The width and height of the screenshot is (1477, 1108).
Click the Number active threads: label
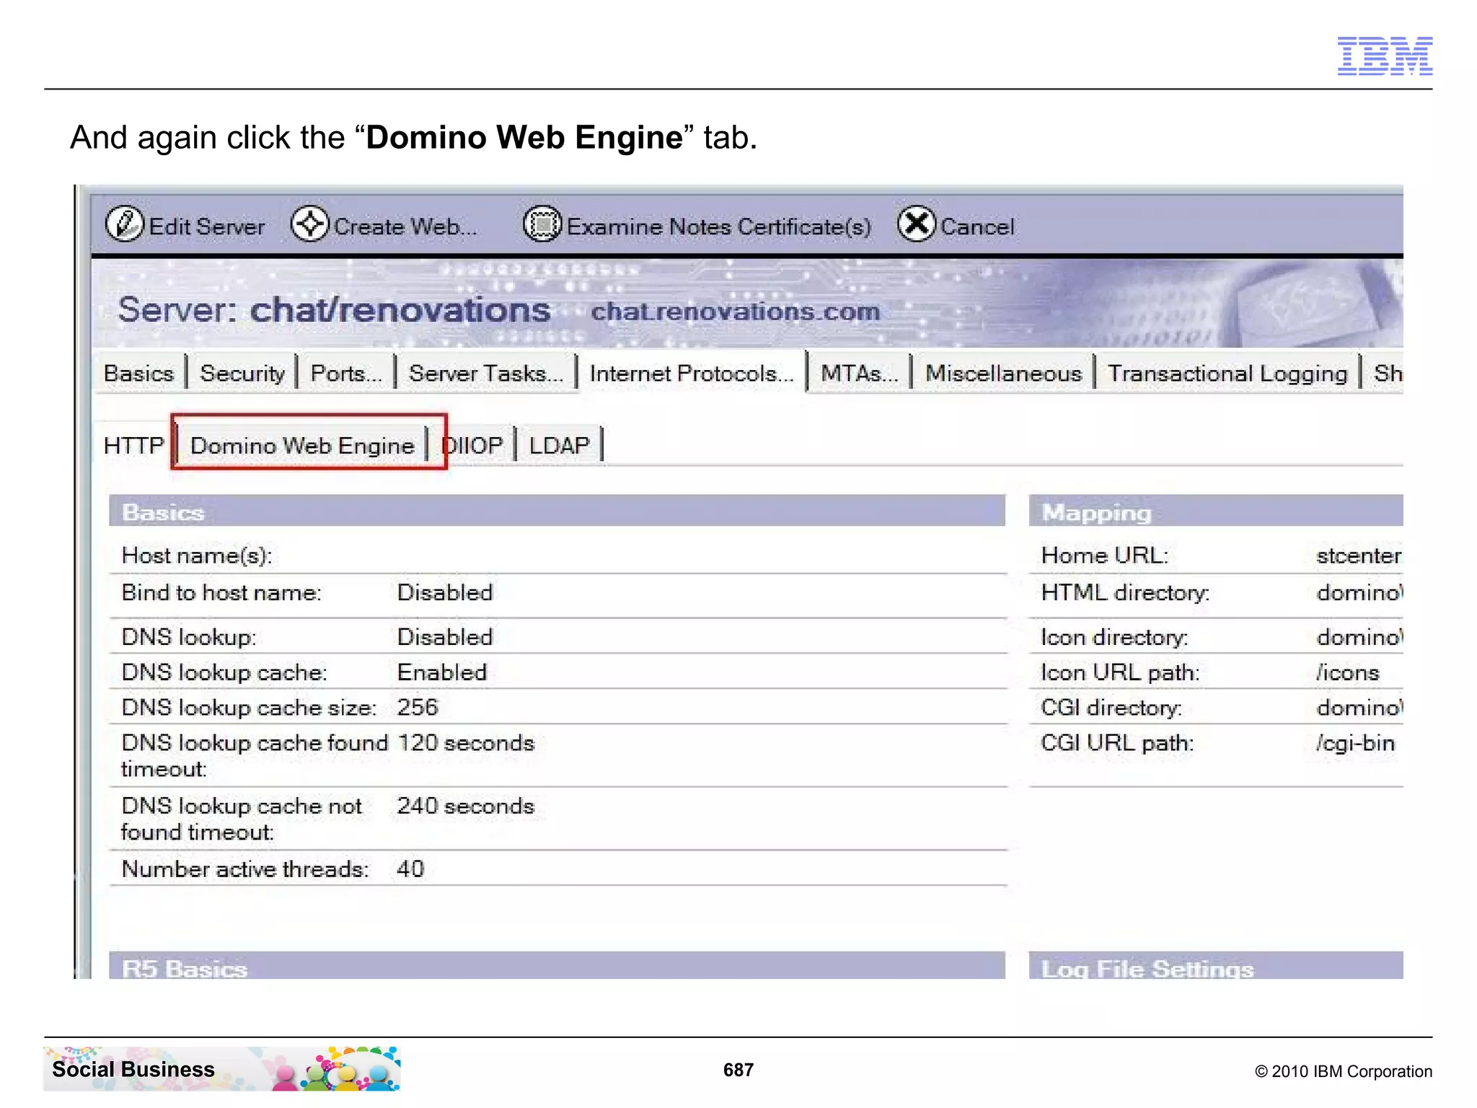pyautogui.click(x=245, y=869)
